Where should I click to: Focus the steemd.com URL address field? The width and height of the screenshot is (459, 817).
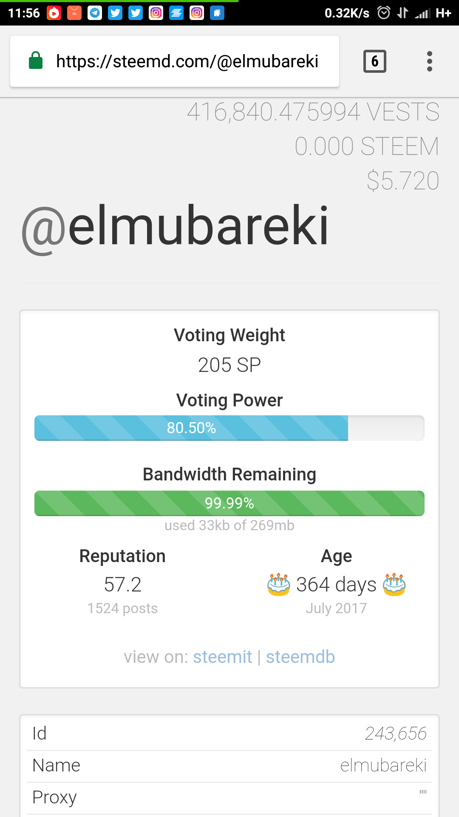pyautogui.click(x=187, y=61)
